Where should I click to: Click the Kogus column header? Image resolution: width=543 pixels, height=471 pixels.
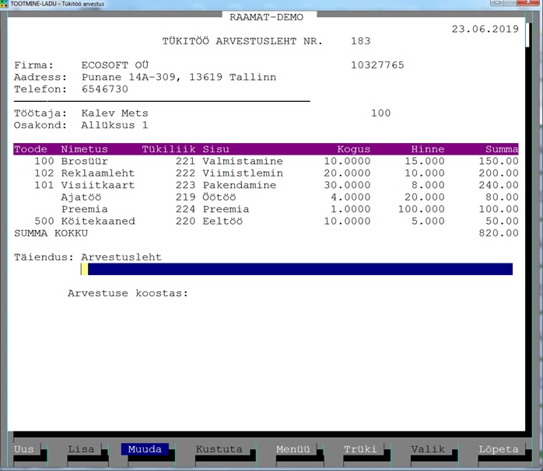[x=354, y=149]
